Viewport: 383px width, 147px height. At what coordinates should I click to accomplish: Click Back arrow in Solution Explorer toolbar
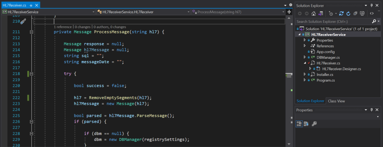click(x=300, y=13)
